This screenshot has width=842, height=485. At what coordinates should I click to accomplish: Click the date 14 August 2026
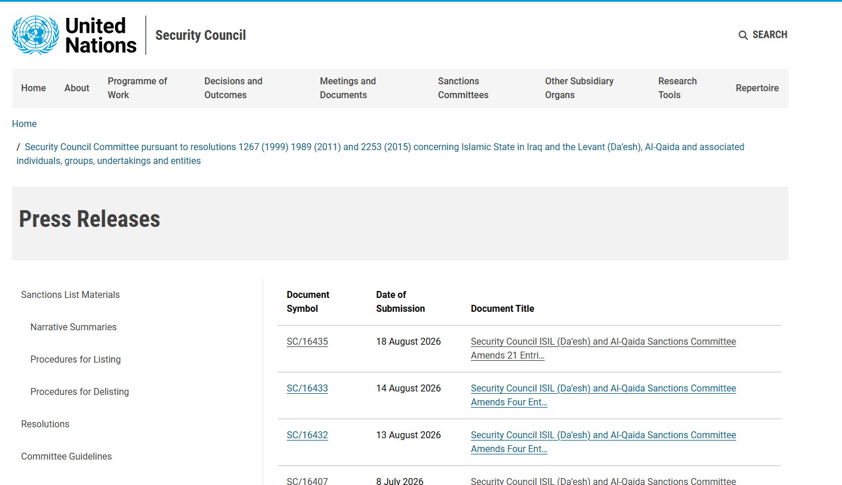(x=408, y=389)
